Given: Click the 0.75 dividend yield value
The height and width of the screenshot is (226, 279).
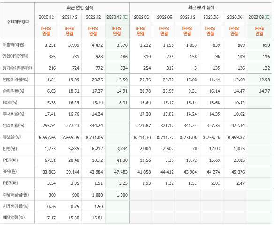Looking at the screenshot, I should tap(75, 207).
